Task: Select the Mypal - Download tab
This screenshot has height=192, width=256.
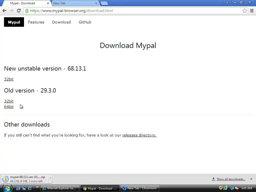Action: [26, 3]
